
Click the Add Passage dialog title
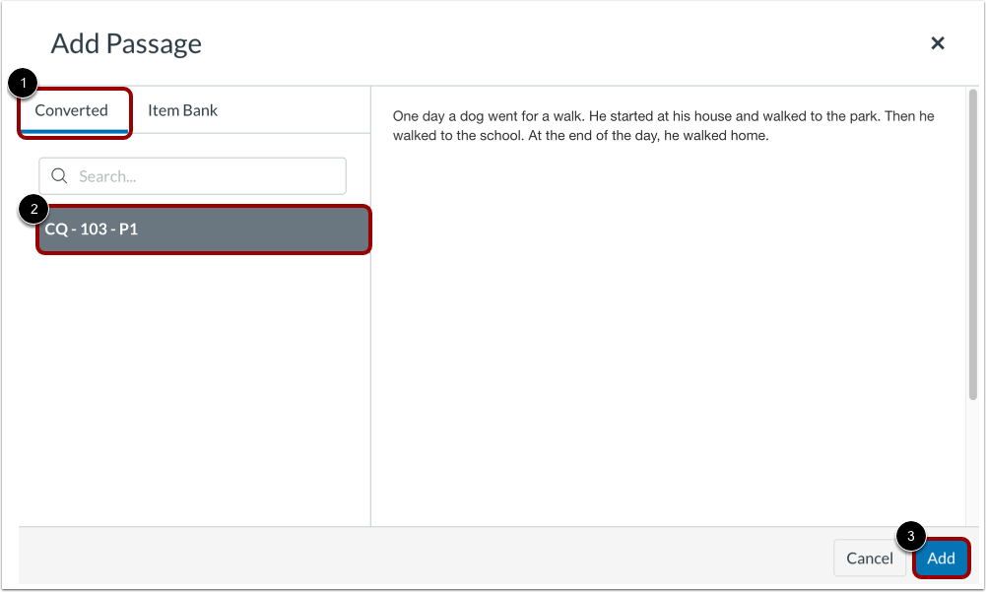tap(126, 44)
